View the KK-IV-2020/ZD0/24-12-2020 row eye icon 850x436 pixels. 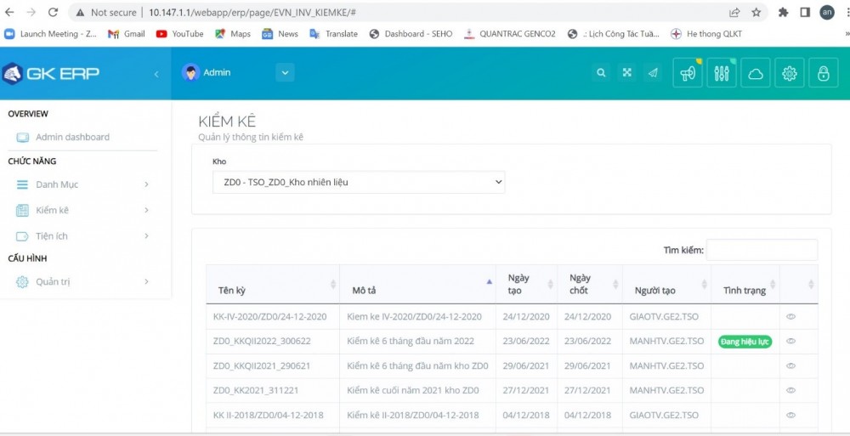pos(790,316)
